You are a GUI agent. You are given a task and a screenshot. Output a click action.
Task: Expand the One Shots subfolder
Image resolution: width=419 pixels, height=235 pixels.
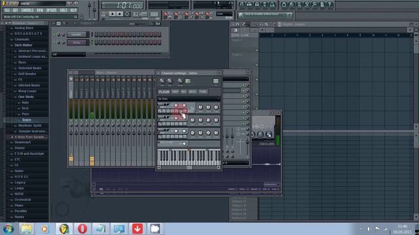26,97
